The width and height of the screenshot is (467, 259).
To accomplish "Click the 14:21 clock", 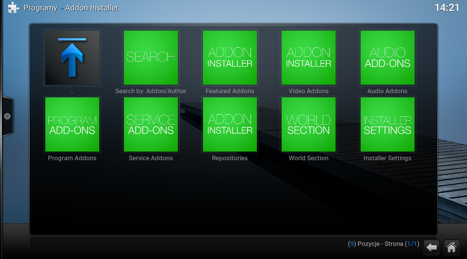I will click(447, 8).
